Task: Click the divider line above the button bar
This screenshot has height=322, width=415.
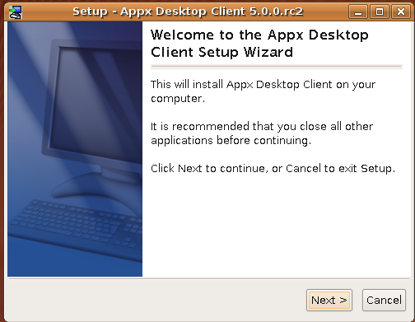Action: point(209,278)
